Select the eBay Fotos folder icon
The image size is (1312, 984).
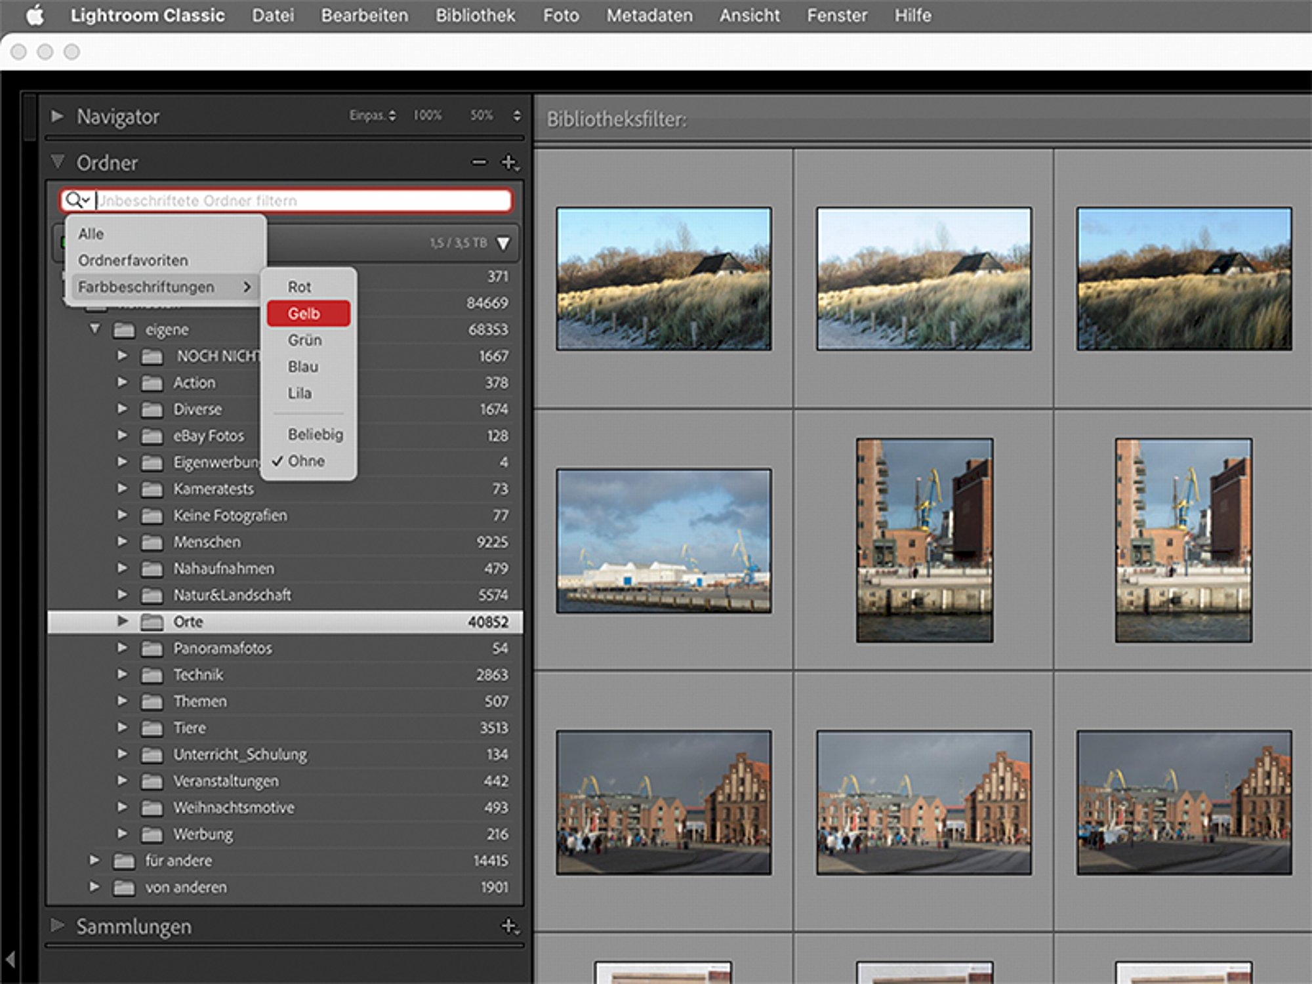(152, 436)
